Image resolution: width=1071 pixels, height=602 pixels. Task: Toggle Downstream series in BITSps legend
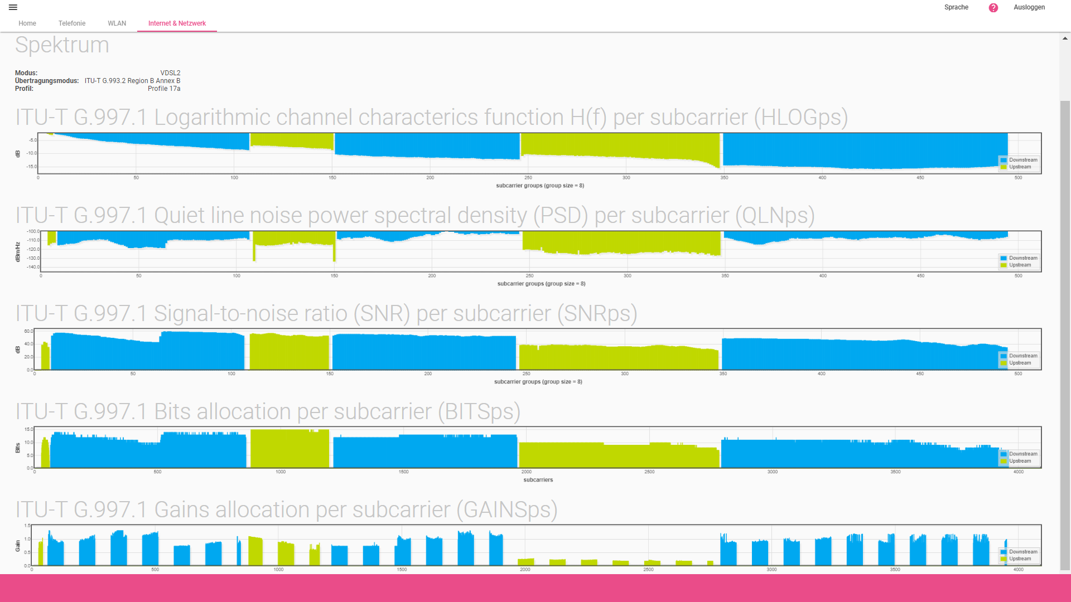tap(1022, 454)
